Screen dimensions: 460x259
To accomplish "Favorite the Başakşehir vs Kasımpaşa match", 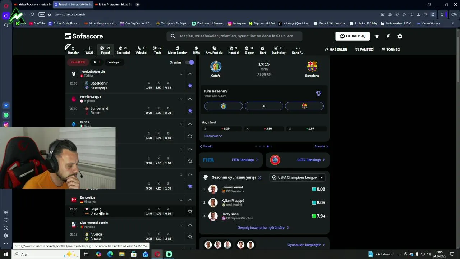I will click(x=190, y=85).
